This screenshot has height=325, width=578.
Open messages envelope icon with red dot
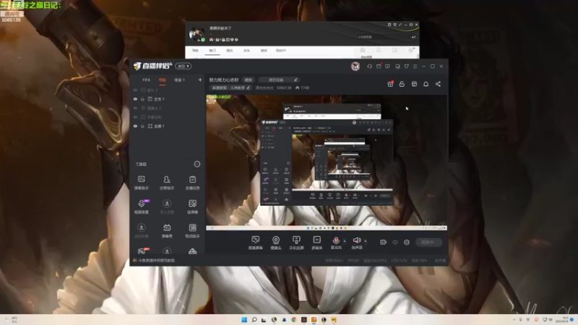(x=379, y=66)
